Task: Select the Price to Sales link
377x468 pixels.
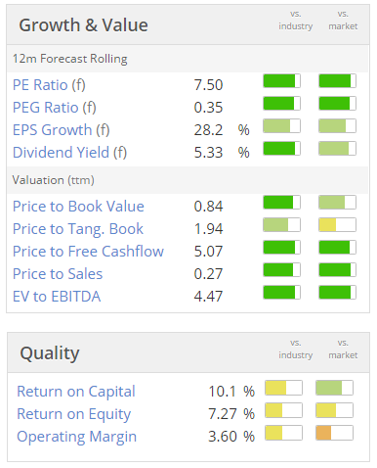Action: (58, 274)
